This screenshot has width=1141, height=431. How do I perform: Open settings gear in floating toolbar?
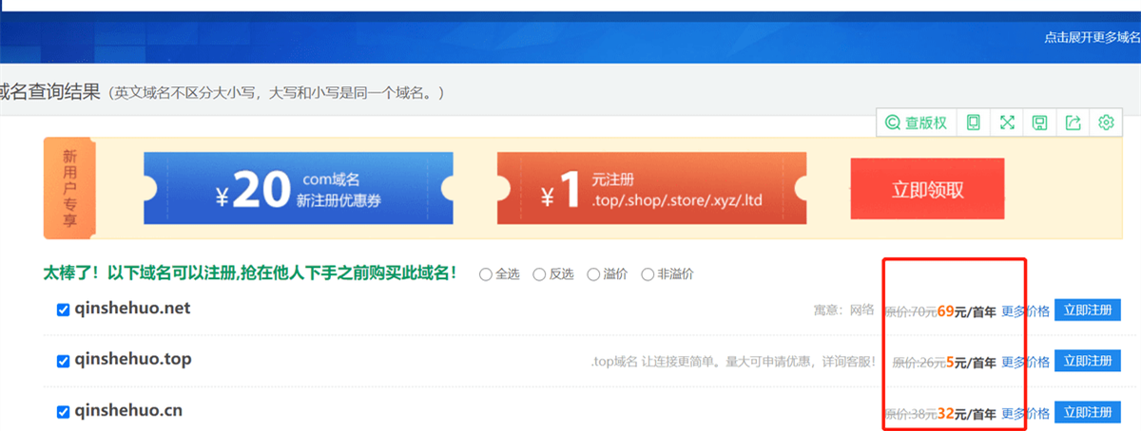point(1106,122)
